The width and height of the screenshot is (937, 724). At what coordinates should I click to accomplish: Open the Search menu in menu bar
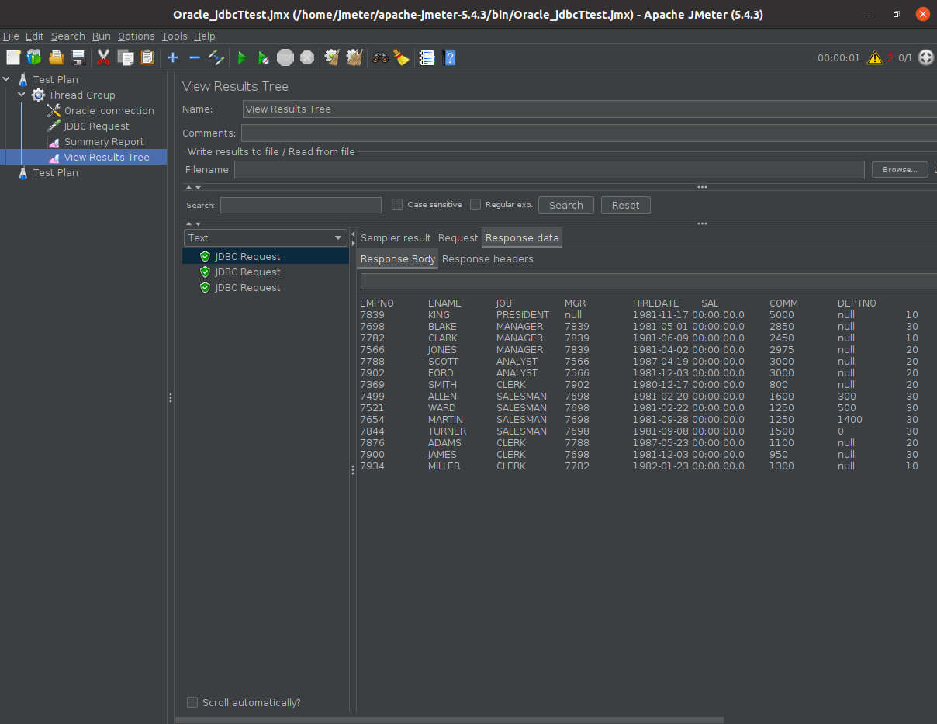[x=68, y=36]
